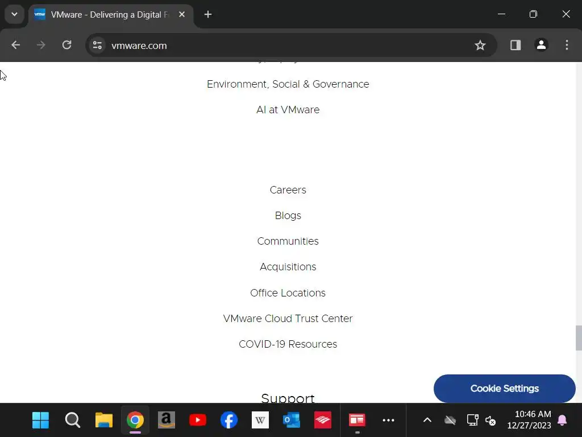The height and width of the screenshot is (437, 582).
Task: Open the Blogs link
Action: tap(288, 216)
